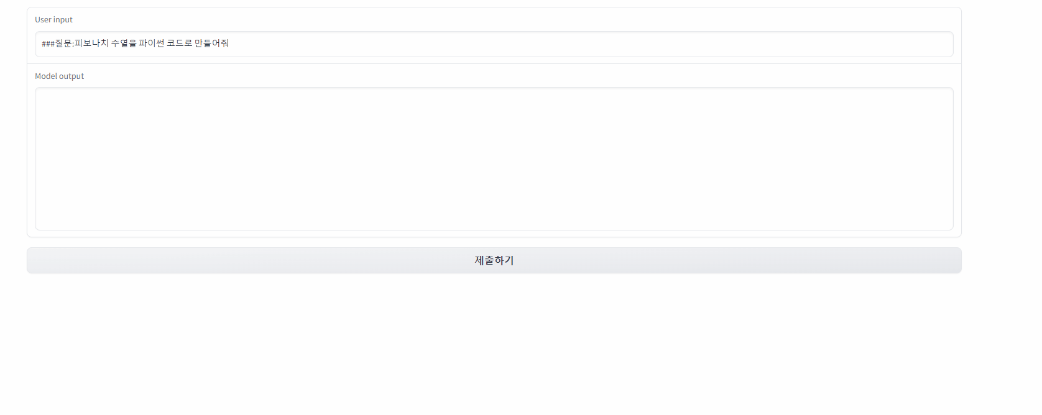Click the right end of the 제출하기 button
The height and width of the screenshot is (415, 1042).
point(951,260)
